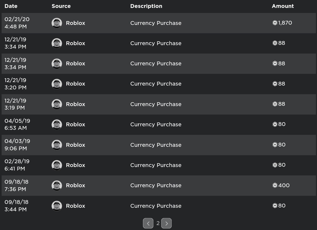Click the Robux icon beside 400
Screen dimensions: 317x230
click(x=275, y=185)
